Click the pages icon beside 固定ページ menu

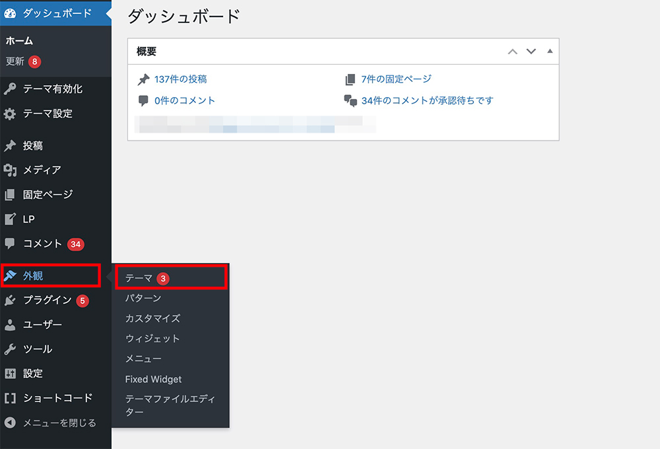(10, 195)
